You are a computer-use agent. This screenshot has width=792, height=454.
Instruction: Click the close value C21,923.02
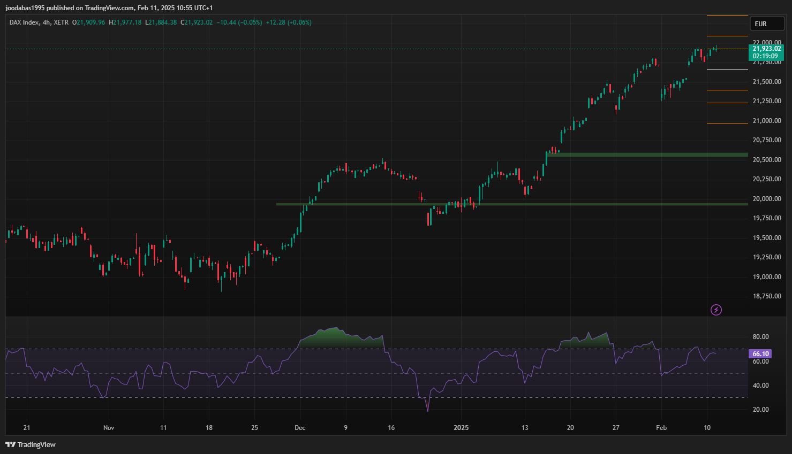197,22
